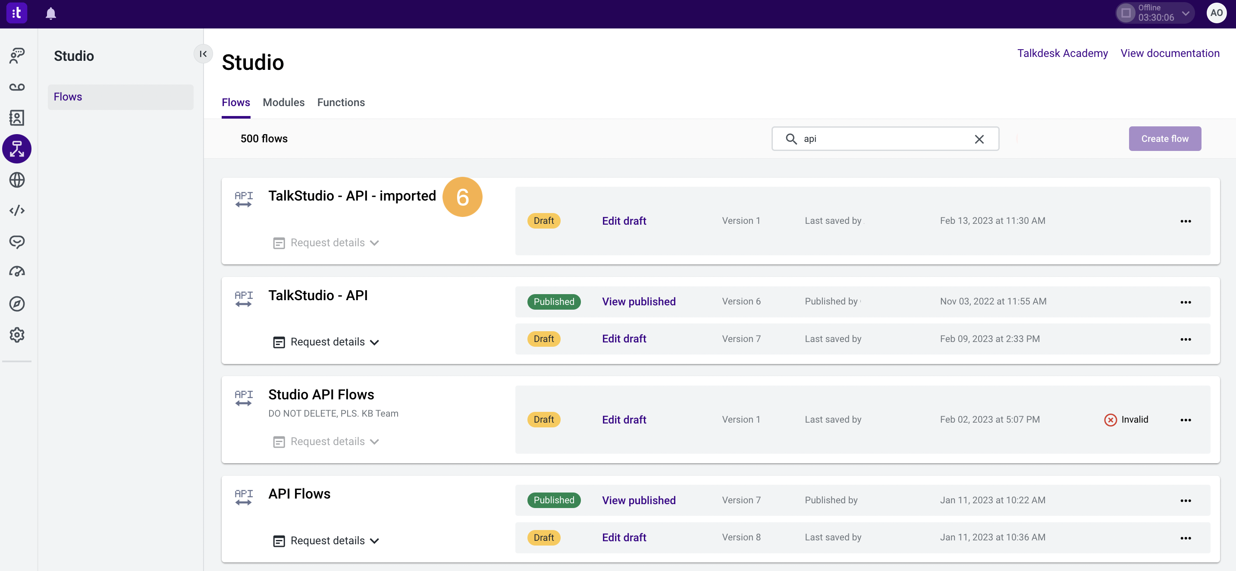1236x571 pixels.
Task: Switch to the Functions tab
Action: [341, 103]
